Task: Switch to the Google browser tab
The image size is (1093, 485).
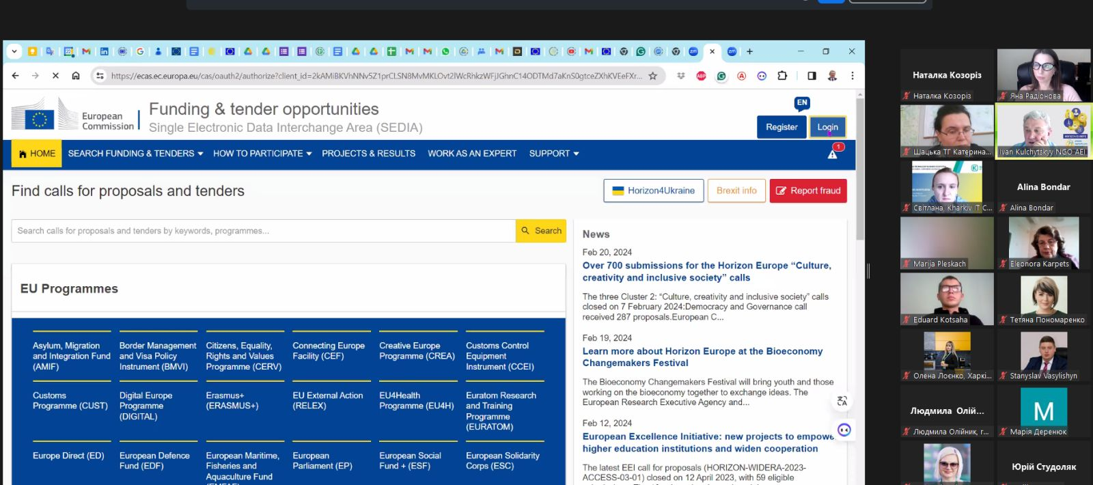Action: point(140,51)
